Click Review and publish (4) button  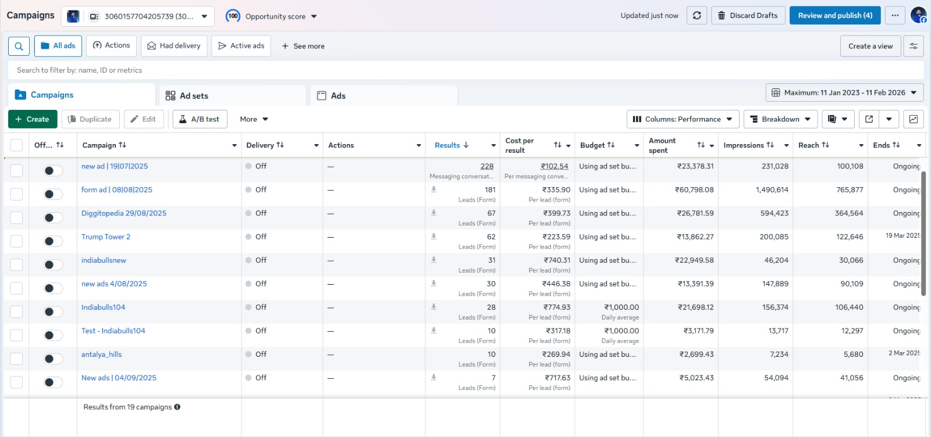click(x=834, y=16)
